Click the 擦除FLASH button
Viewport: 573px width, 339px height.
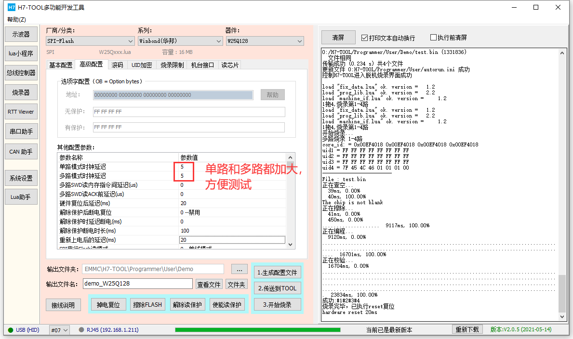click(x=147, y=305)
